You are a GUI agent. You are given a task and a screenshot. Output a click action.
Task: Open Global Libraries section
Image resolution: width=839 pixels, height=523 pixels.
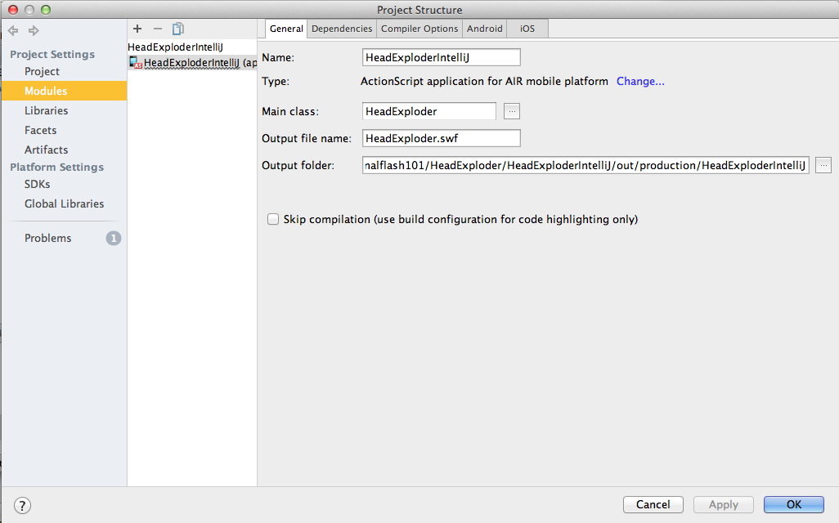coord(64,203)
